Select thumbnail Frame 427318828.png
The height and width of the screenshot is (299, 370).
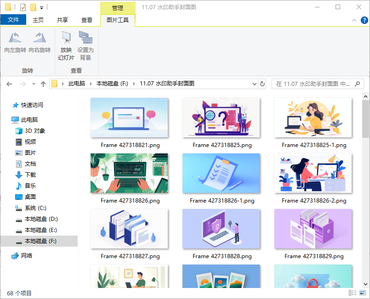click(221, 229)
